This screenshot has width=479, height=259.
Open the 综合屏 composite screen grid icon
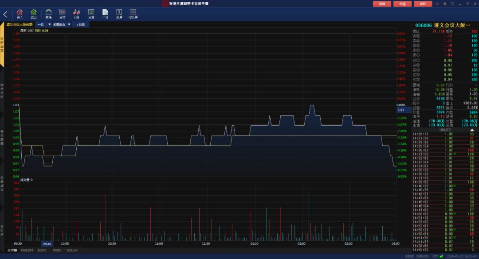[133, 14]
